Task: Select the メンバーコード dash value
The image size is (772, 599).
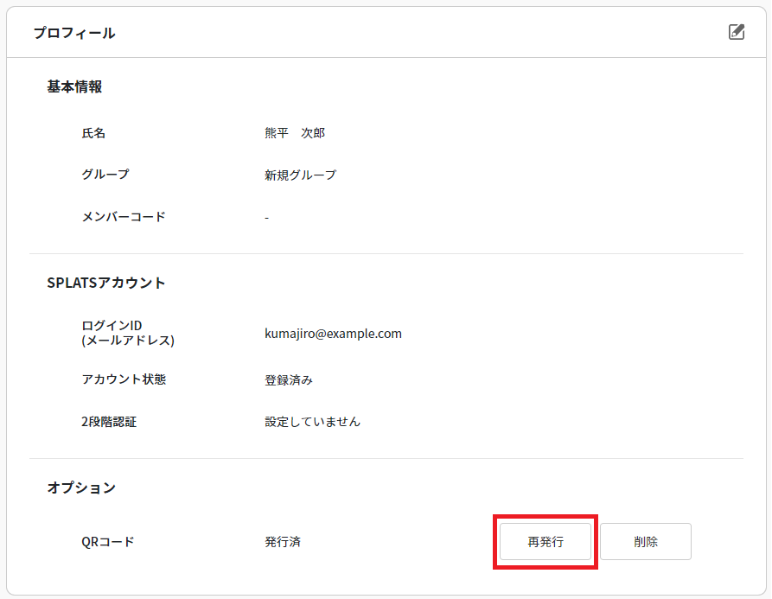Action: [x=266, y=217]
